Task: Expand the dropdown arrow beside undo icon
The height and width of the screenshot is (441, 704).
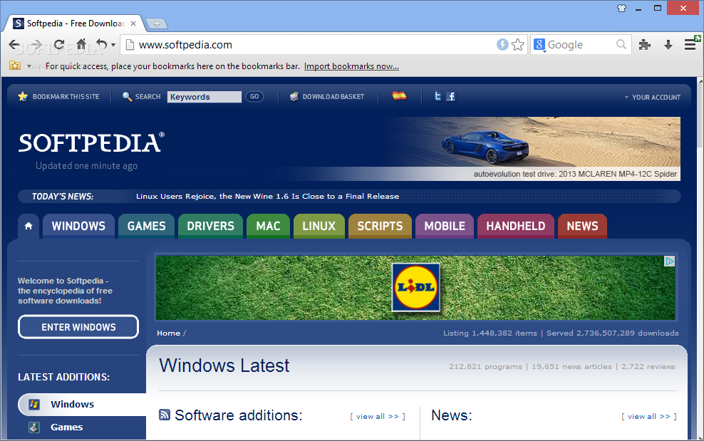Action: [113, 45]
